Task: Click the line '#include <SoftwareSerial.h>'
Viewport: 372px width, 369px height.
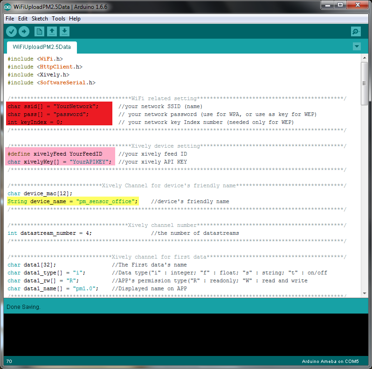Action: click(51, 83)
